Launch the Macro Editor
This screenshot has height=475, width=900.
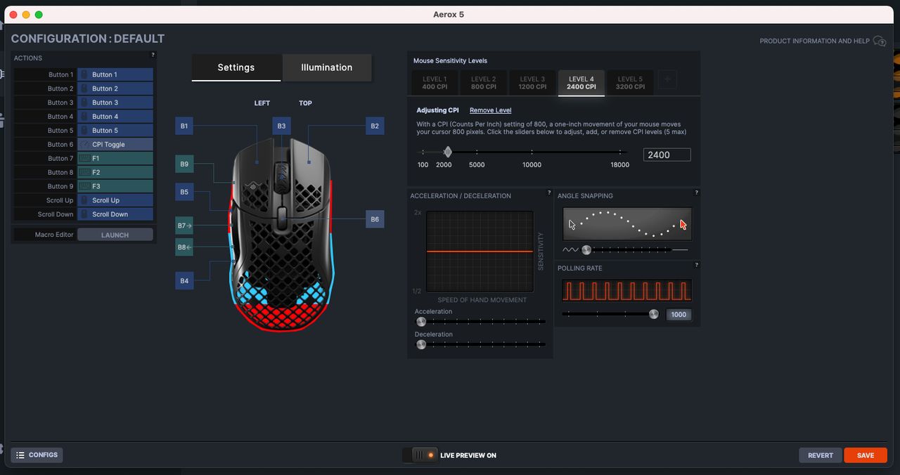click(x=115, y=235)
